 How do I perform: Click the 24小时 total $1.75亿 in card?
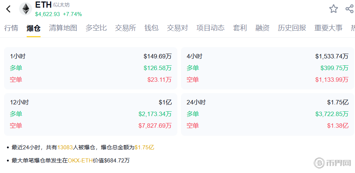point(338,103)
